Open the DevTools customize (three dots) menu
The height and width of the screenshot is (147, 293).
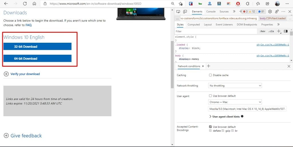pos(283,11)
